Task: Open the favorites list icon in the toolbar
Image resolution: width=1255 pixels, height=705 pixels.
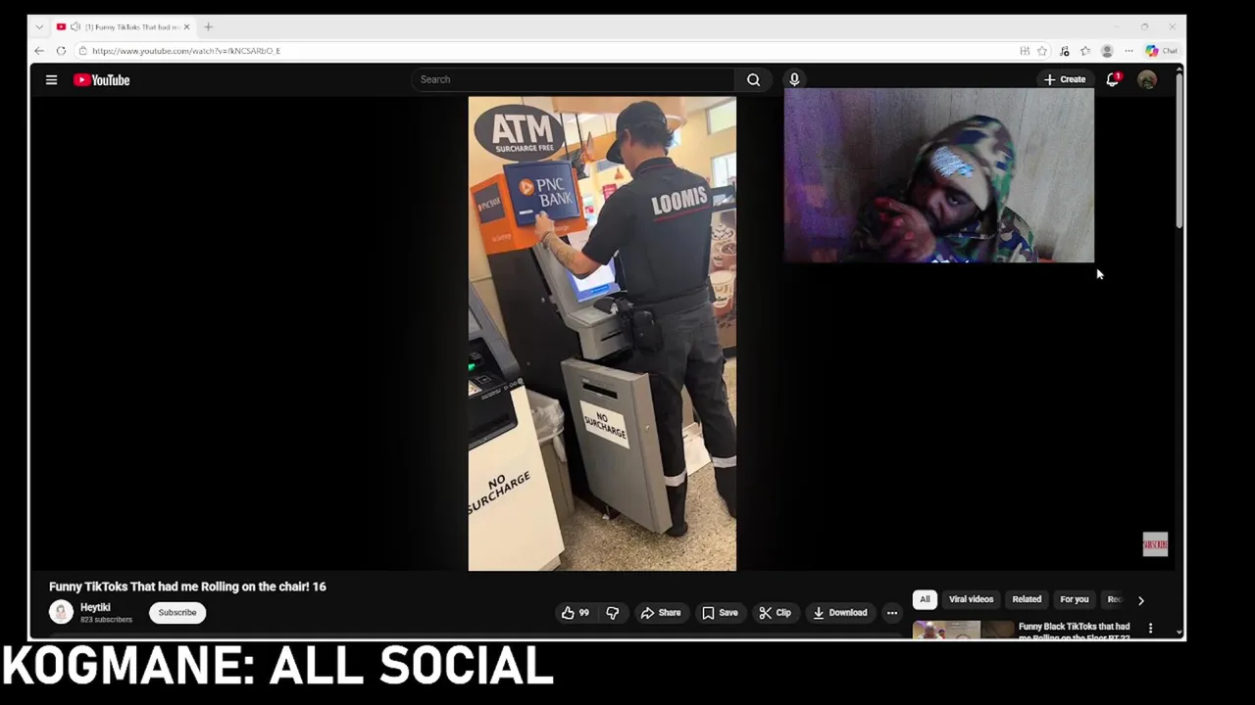Action: 1085,51
